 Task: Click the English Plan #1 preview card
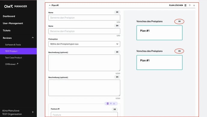[x=159, y=62]
